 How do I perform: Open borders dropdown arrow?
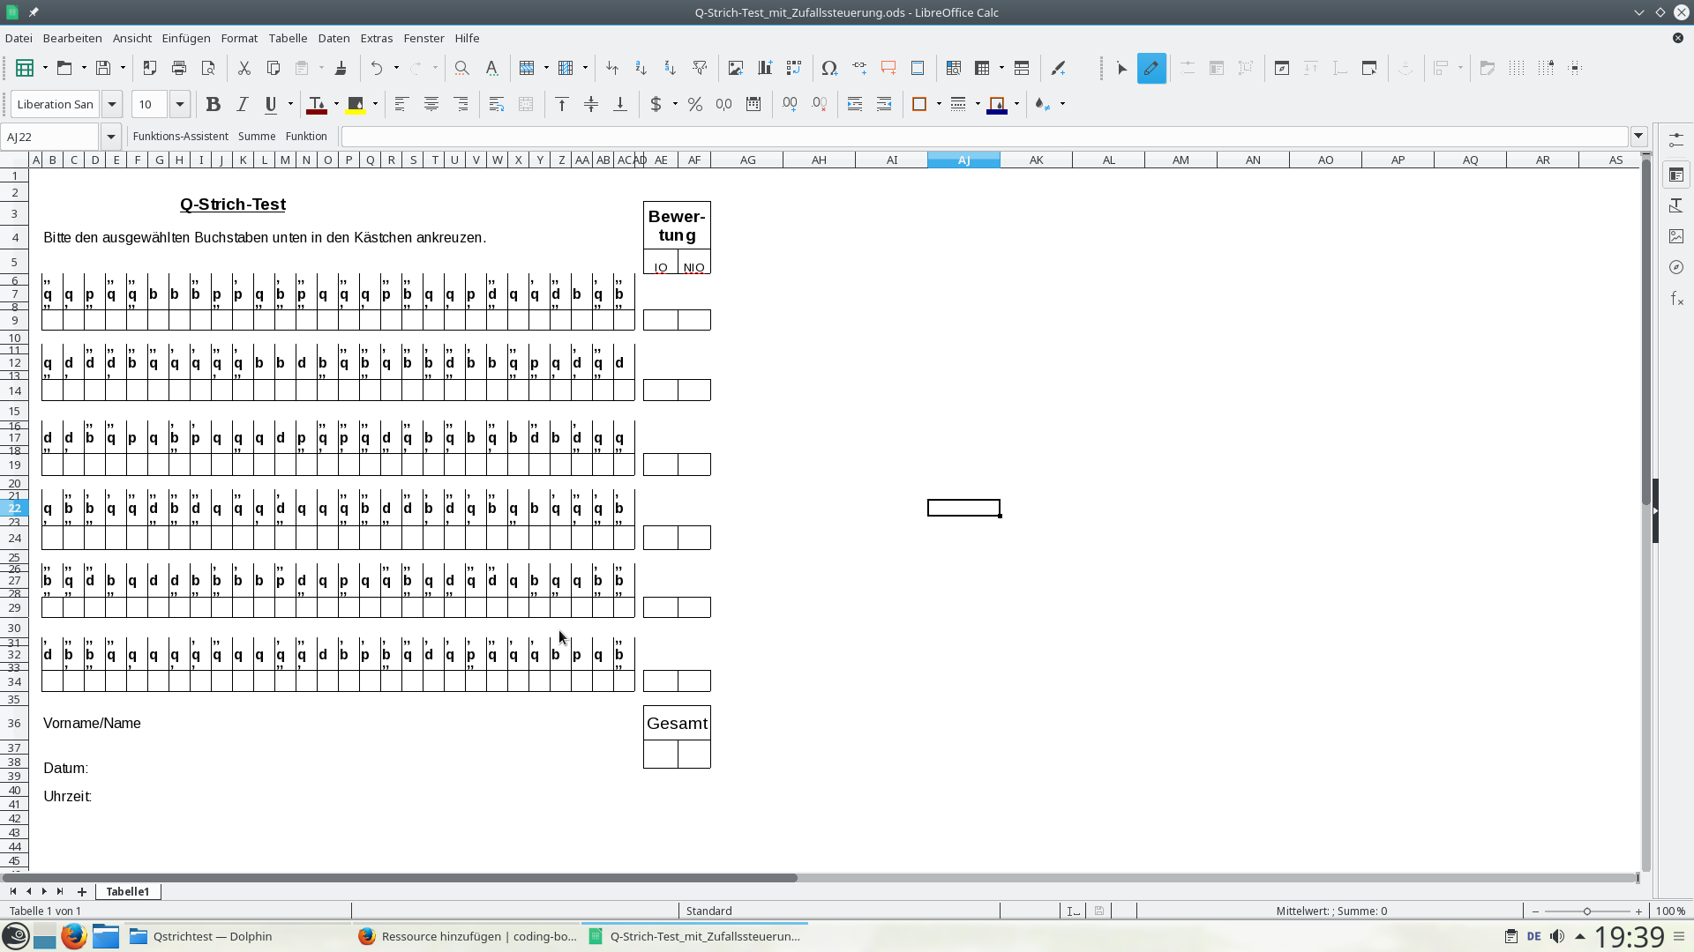click(x=939, y=104)
